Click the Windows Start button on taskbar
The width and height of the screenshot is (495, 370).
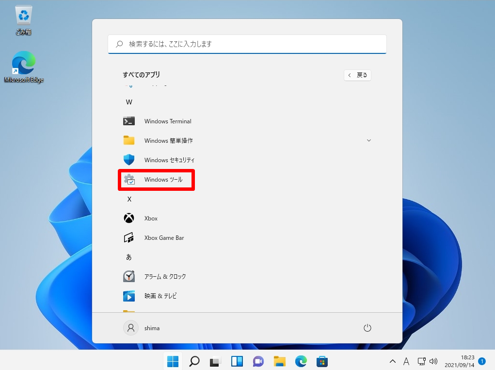click(x=173, y=361)
